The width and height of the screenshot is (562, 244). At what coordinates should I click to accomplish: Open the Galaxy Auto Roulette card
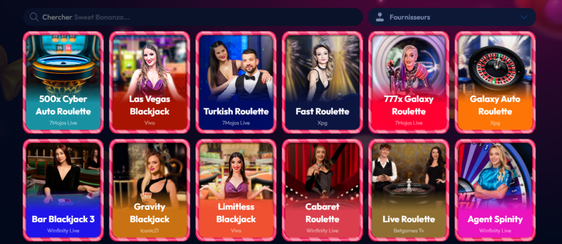point(495,82)
